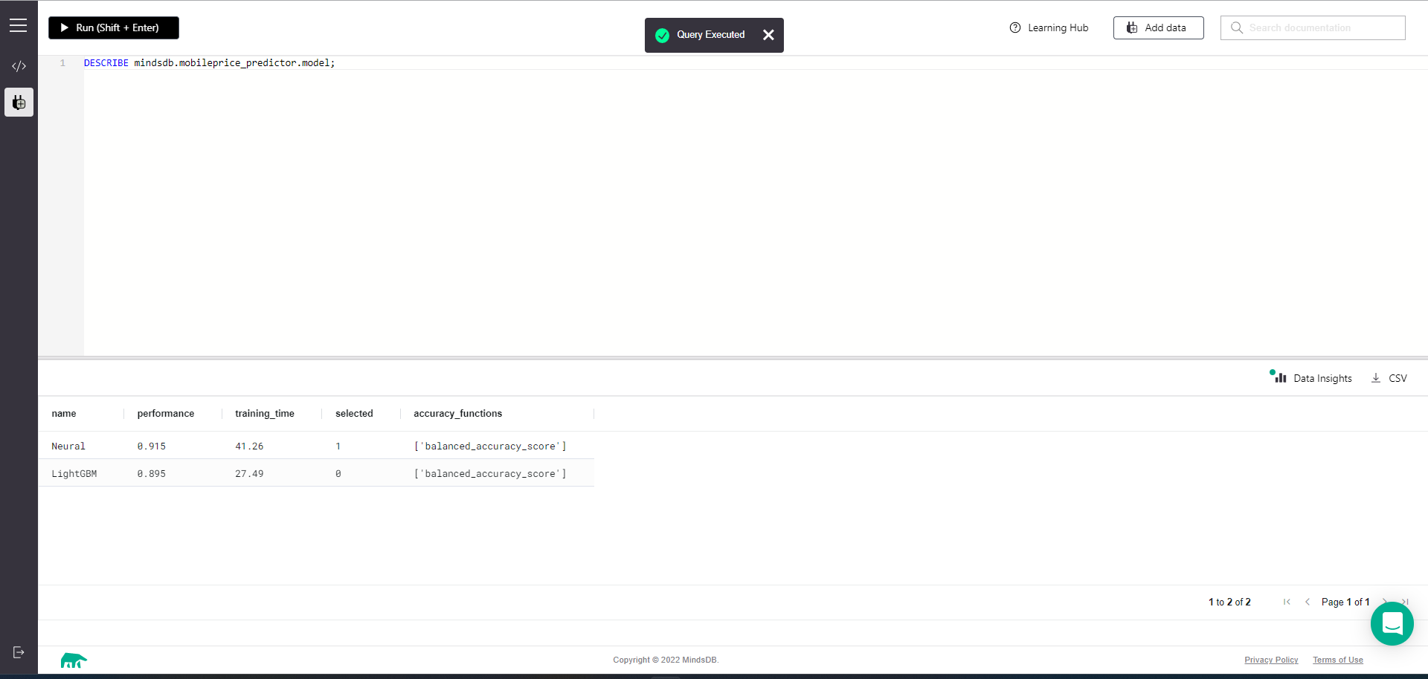1428x679 pixels.
Task: Open the chat support bubble
Action: point(1392,624)
